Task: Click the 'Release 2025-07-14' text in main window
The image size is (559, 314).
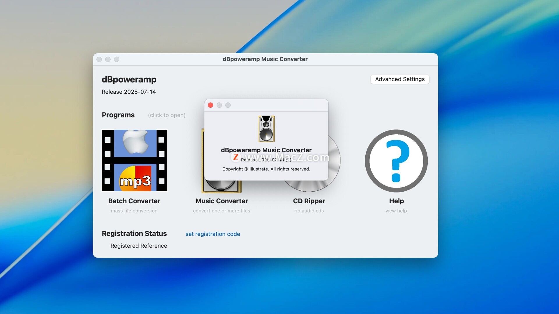Action: 129,92
